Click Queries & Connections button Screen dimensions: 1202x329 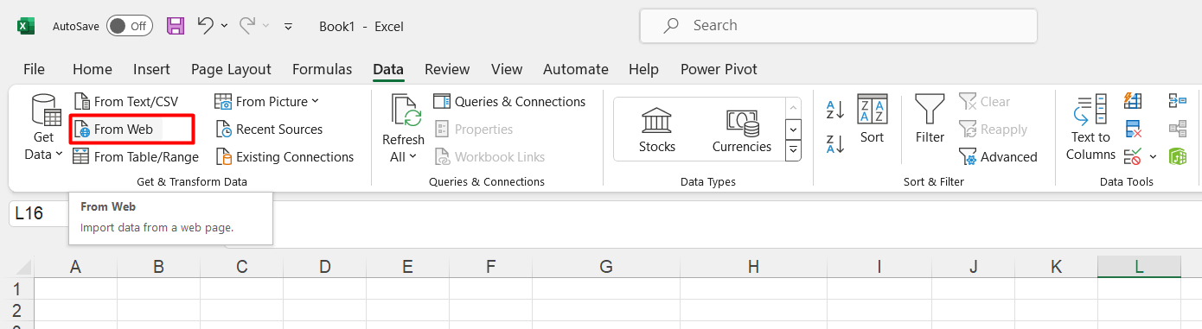point(509,102)
